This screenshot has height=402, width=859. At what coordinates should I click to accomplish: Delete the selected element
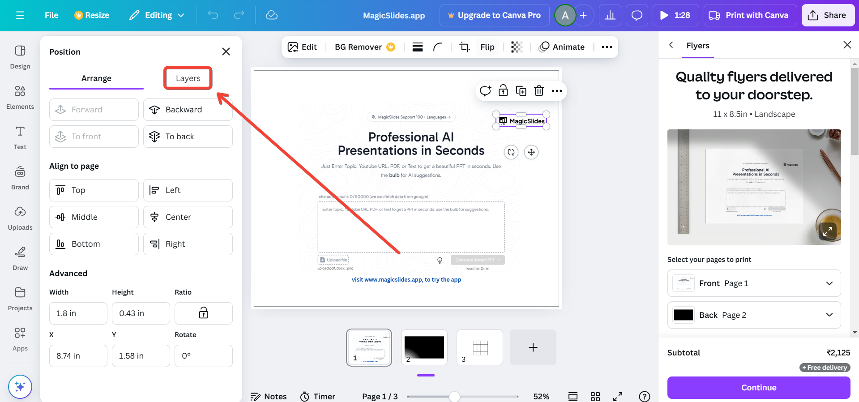[x=539, y=91]
